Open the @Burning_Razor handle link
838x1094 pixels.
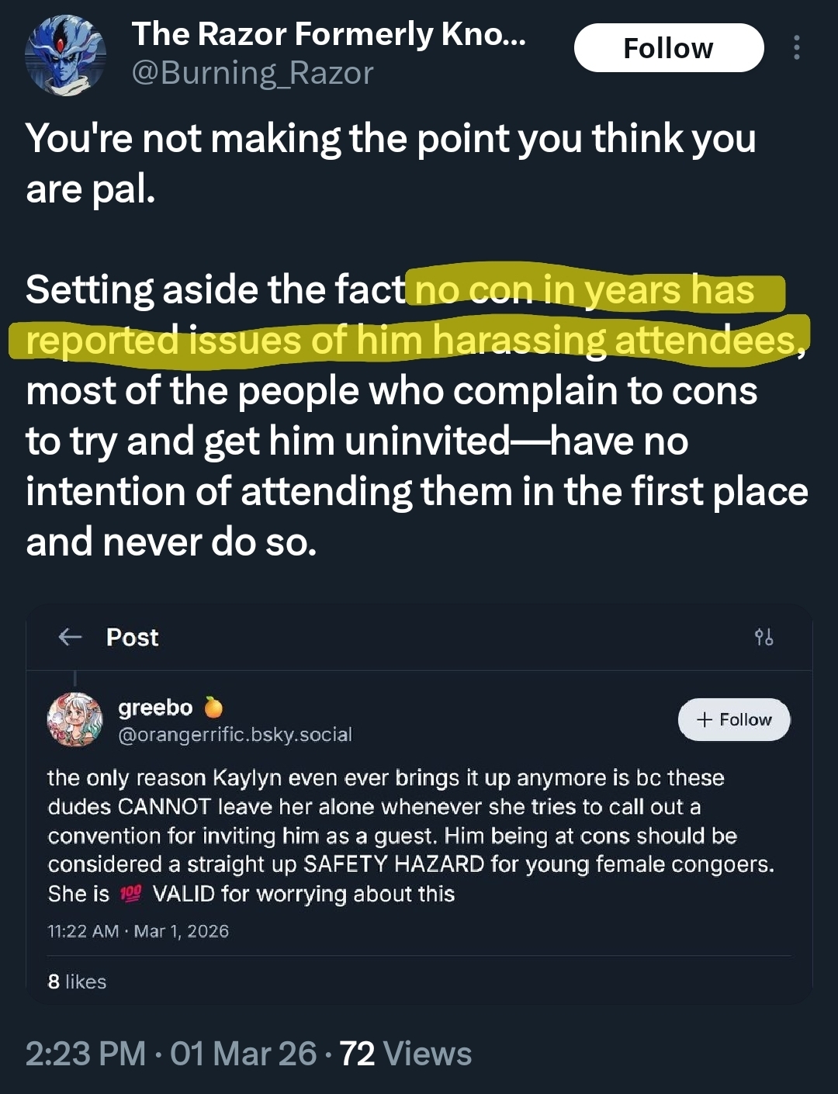[252, 74]
